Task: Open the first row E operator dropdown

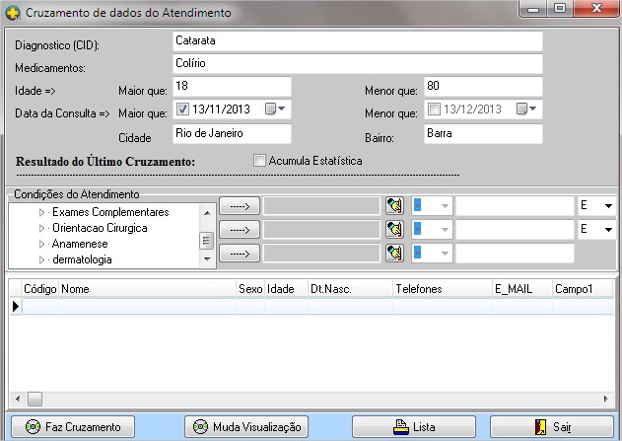Action: coord(608,205)
